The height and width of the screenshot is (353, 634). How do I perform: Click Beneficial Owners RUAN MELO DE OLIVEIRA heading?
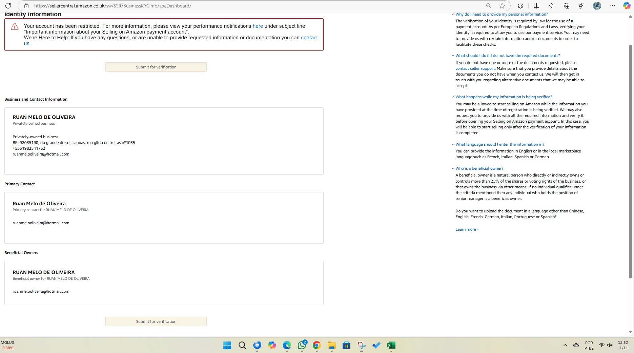coord(44,272)
